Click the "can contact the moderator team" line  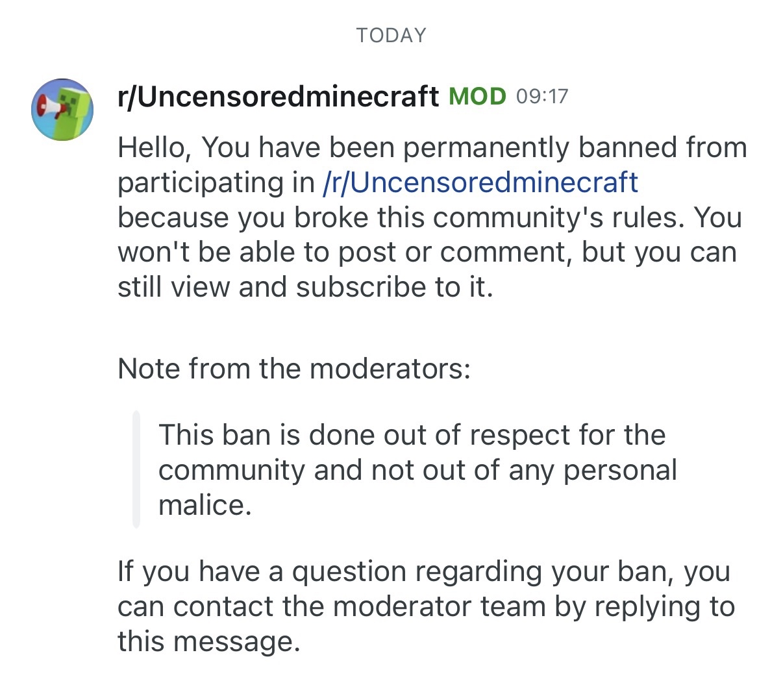[x=426, y=606]
